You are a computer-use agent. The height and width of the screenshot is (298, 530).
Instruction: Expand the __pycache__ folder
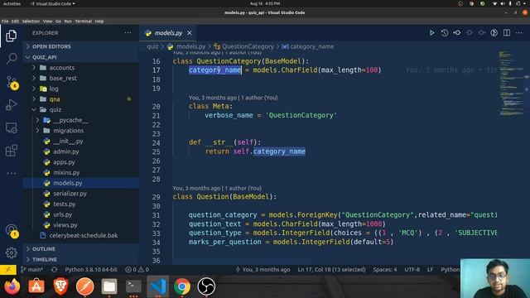point(81,120)
